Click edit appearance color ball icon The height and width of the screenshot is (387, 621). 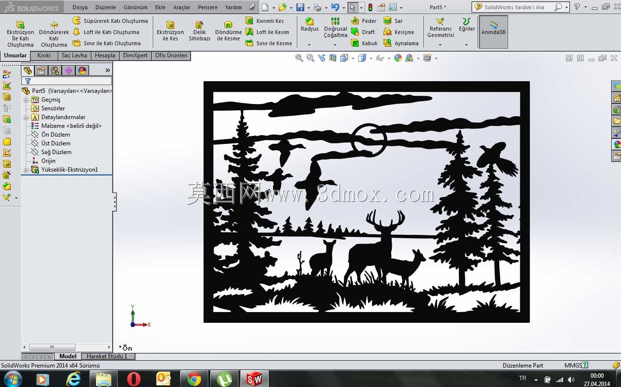[398, 58]
